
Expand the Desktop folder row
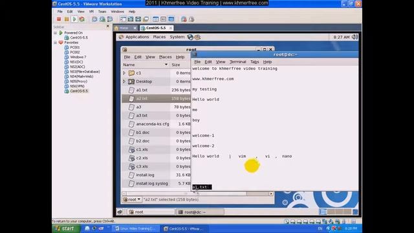[x=124, y=82]
